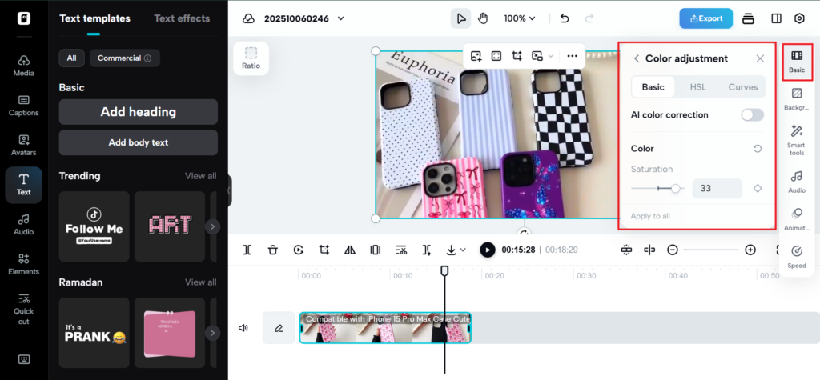Redo the last undone action
The image size is (820, 380).
click(x=589, y=18)
